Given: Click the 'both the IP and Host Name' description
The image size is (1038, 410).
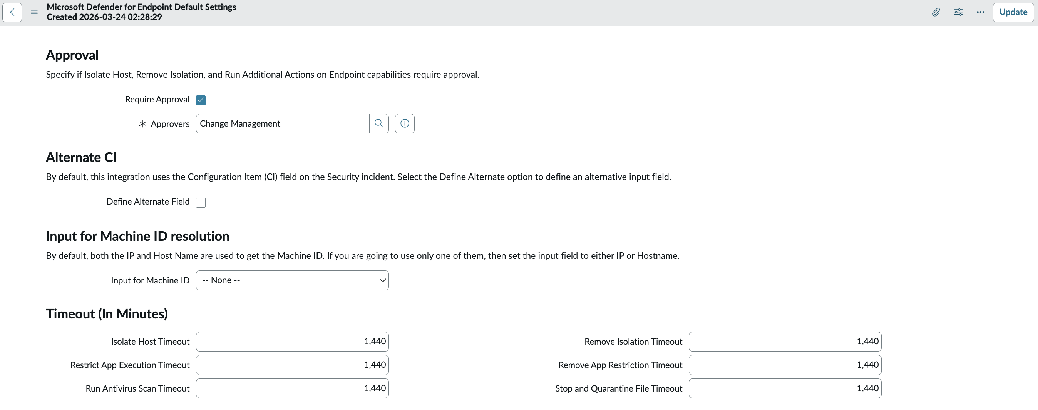Looking at the screenshot, I should [363, 256].
